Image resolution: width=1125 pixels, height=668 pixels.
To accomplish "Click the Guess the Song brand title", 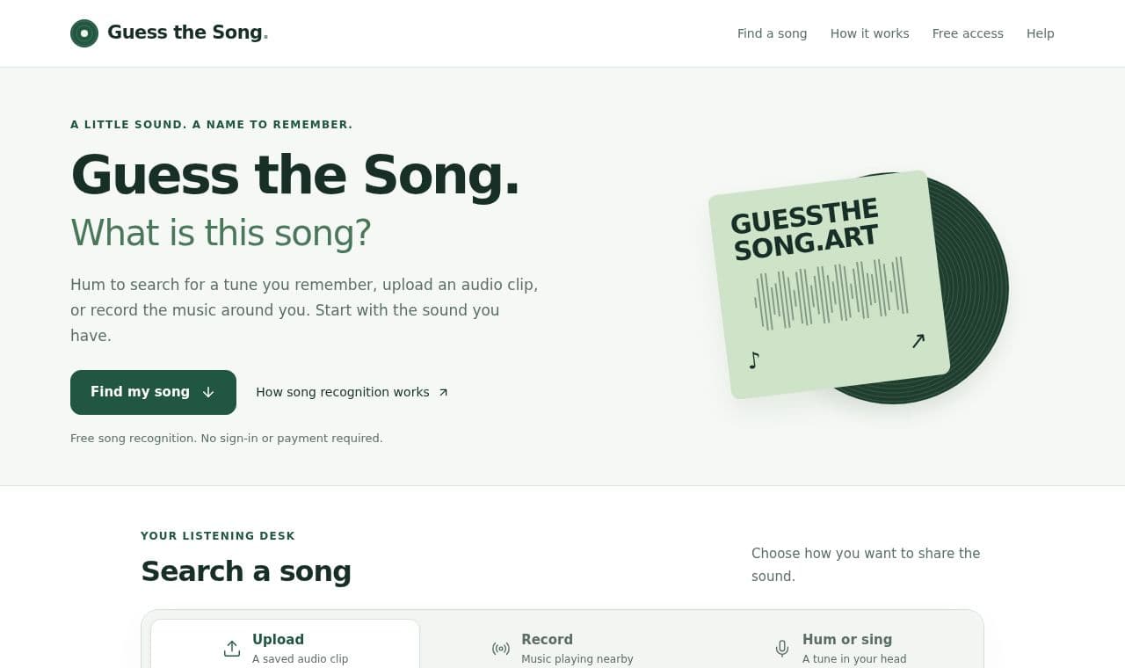I will click(187, 33).
